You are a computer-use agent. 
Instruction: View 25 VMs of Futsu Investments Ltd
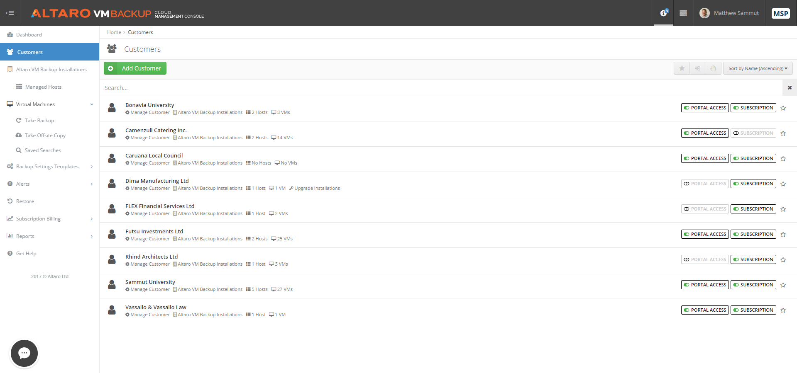(x=282, y=239)
